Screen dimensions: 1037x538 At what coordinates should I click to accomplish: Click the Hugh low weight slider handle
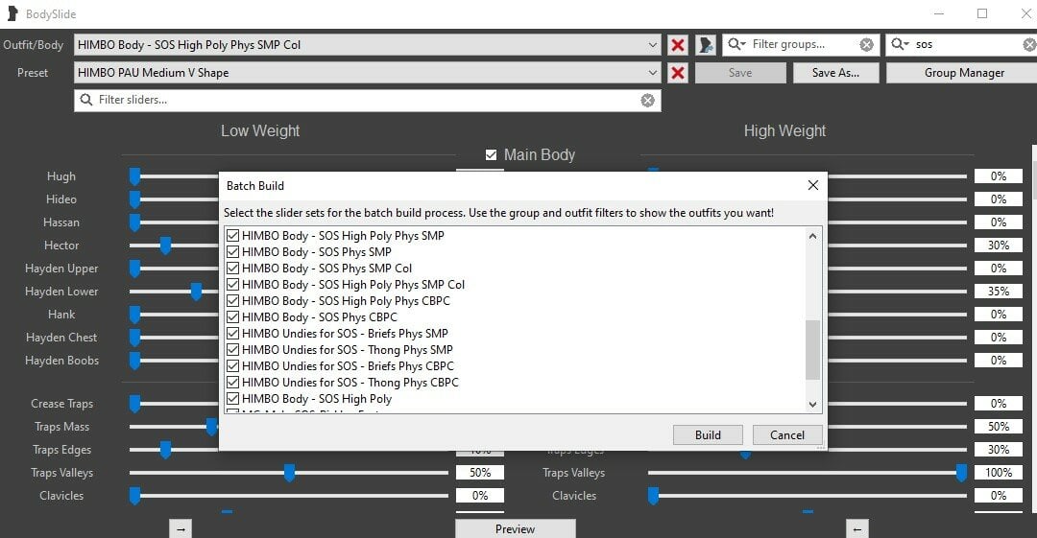coord(135,176)
